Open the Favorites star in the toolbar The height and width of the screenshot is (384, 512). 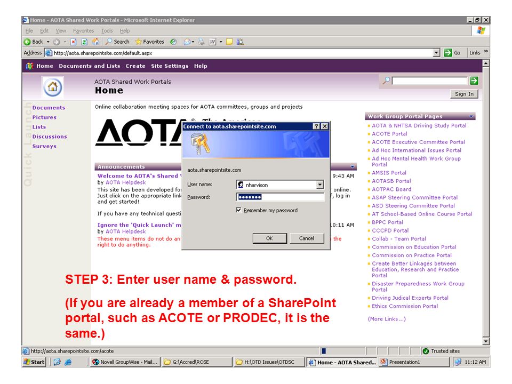click(x=149, y=42)
